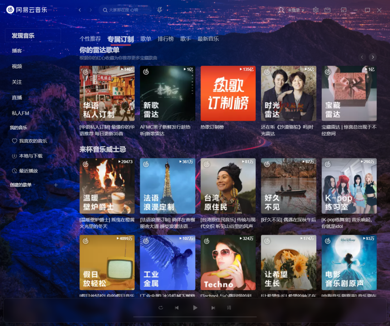Click plus to create new playlist

[x=56, y=185]
